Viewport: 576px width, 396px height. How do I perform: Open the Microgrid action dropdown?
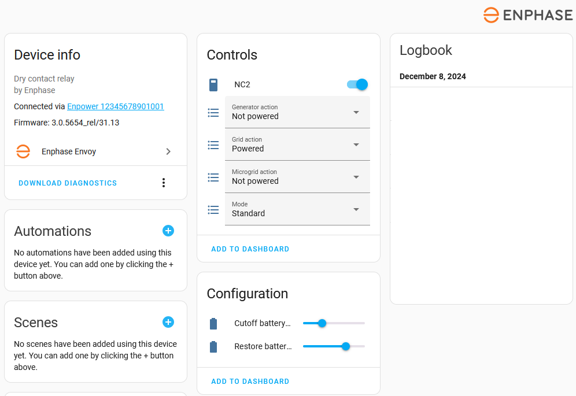[297, 177]
